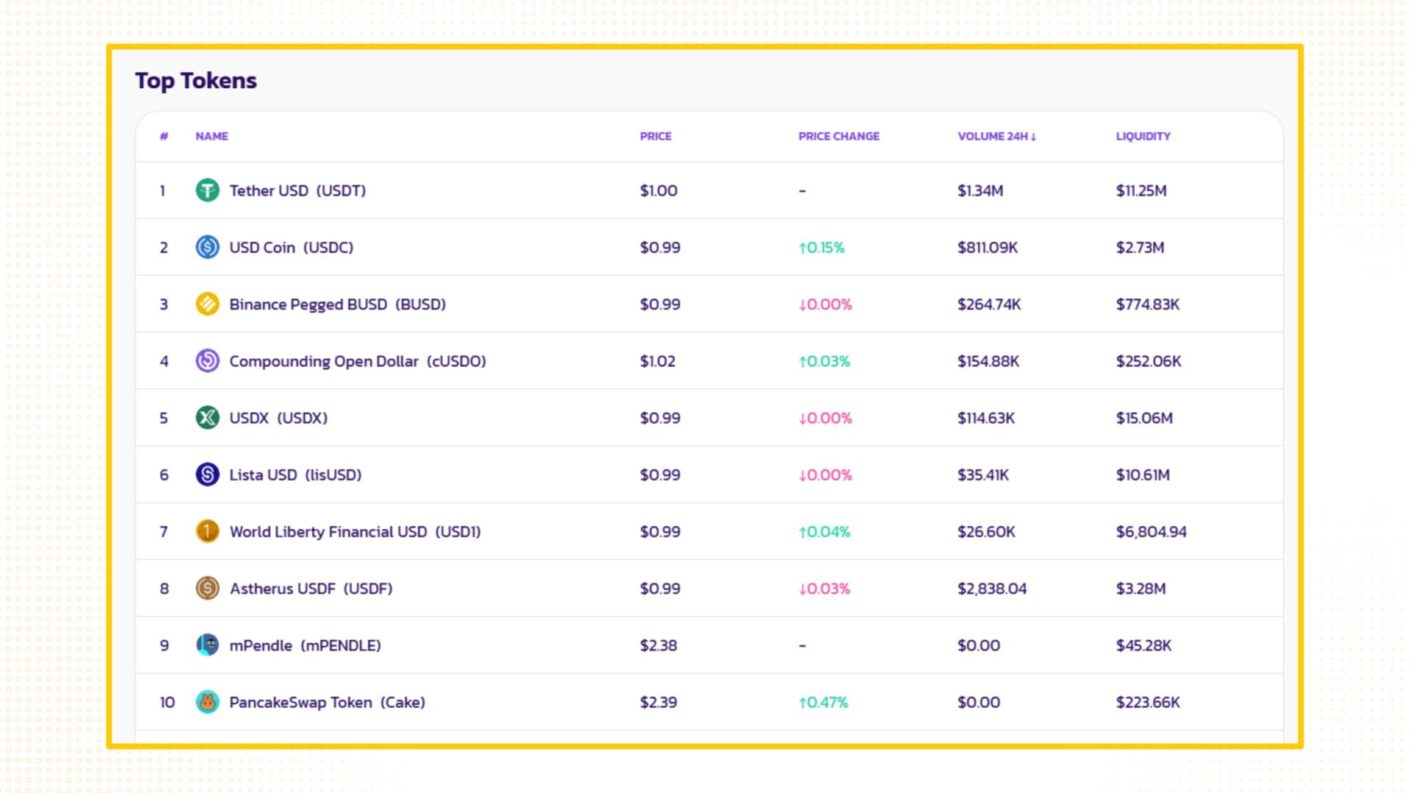1410x793 pixels.
Task: Open mPendle (mPENDLE) token row
Action: 305,645
